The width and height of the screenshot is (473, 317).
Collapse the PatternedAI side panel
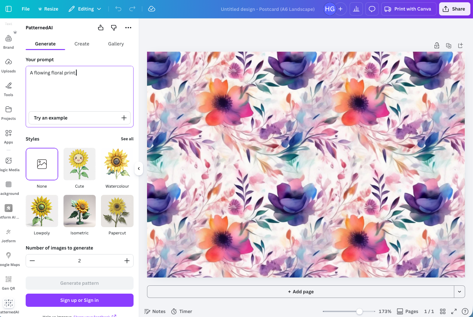coord(139,168)
